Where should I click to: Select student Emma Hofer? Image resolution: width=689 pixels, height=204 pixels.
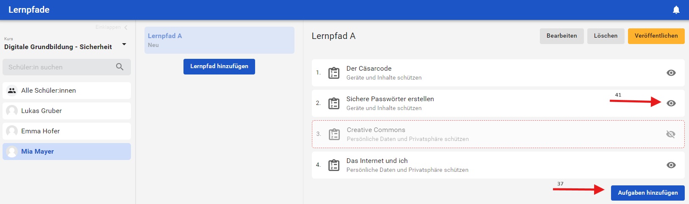[x=67, y=131]
